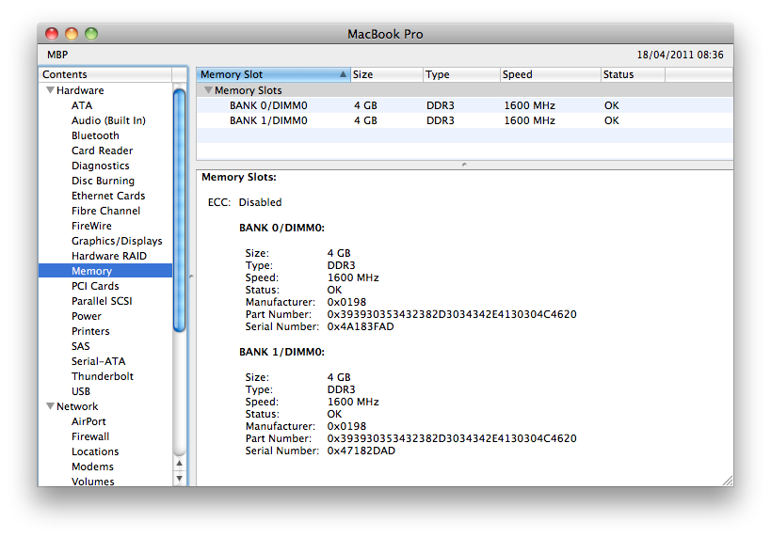Select Serial-ATA item
Image resolution: width=771 pixels, height=538 pixels.
[x=98, y=361]
